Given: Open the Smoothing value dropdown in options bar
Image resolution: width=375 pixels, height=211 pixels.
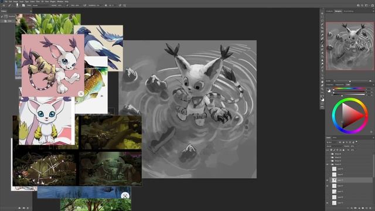Looking at the screenshot, I should [99, 5].
